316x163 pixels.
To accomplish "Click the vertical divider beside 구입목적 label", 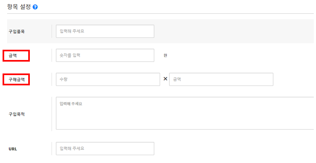I will [52, 114].
